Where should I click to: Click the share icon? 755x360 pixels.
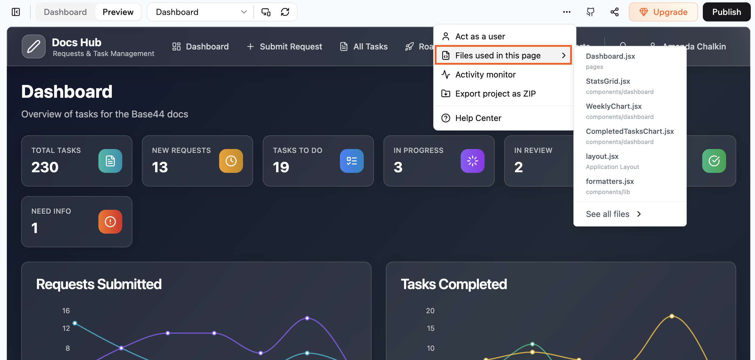tap(615, 12)
